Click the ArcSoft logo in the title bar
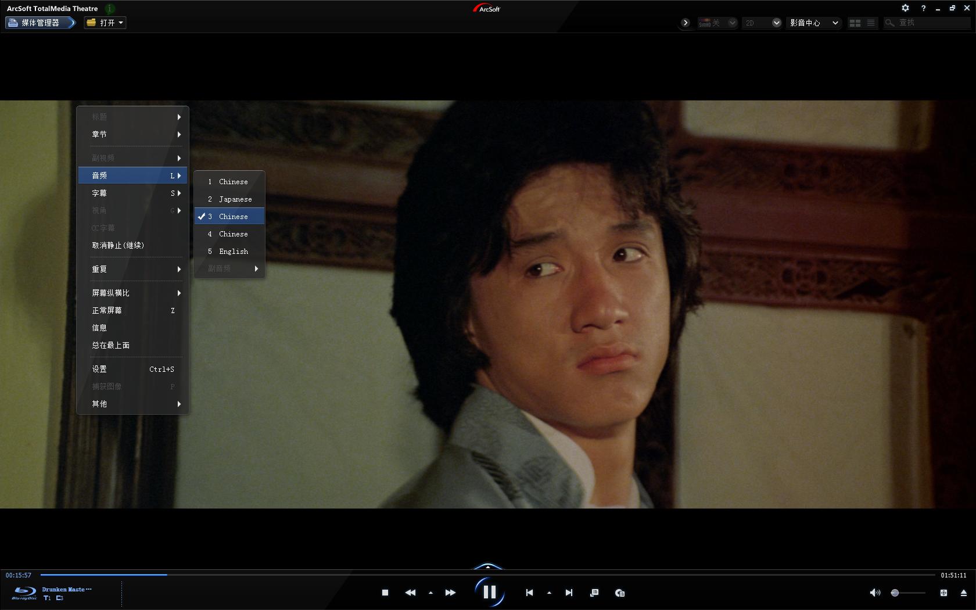976x610 pixels. coord(487,8)
